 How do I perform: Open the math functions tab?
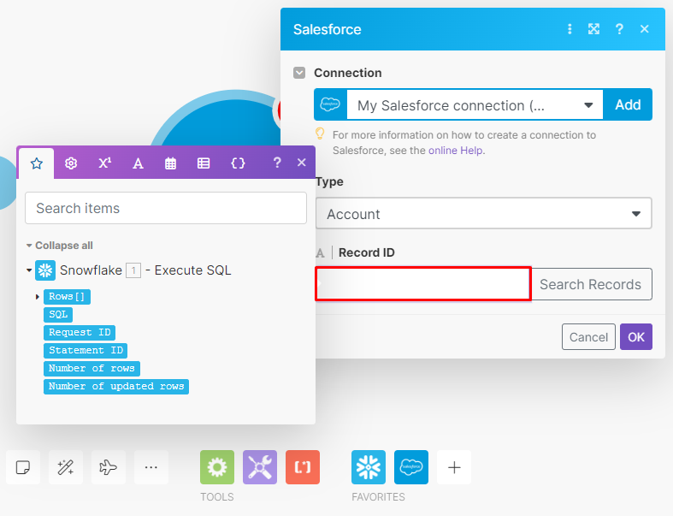click(x=104, y=163)
